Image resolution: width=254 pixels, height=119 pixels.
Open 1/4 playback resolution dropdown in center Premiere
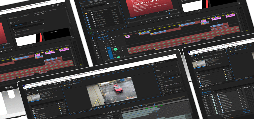click(x=160, y=13)
